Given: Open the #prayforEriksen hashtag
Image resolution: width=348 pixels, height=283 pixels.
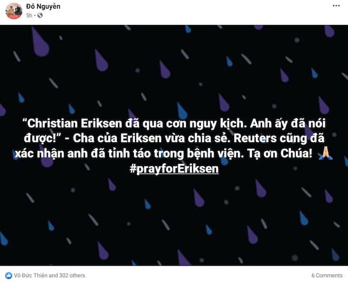Looking at the screenshot, I should (x=174, y=169).
